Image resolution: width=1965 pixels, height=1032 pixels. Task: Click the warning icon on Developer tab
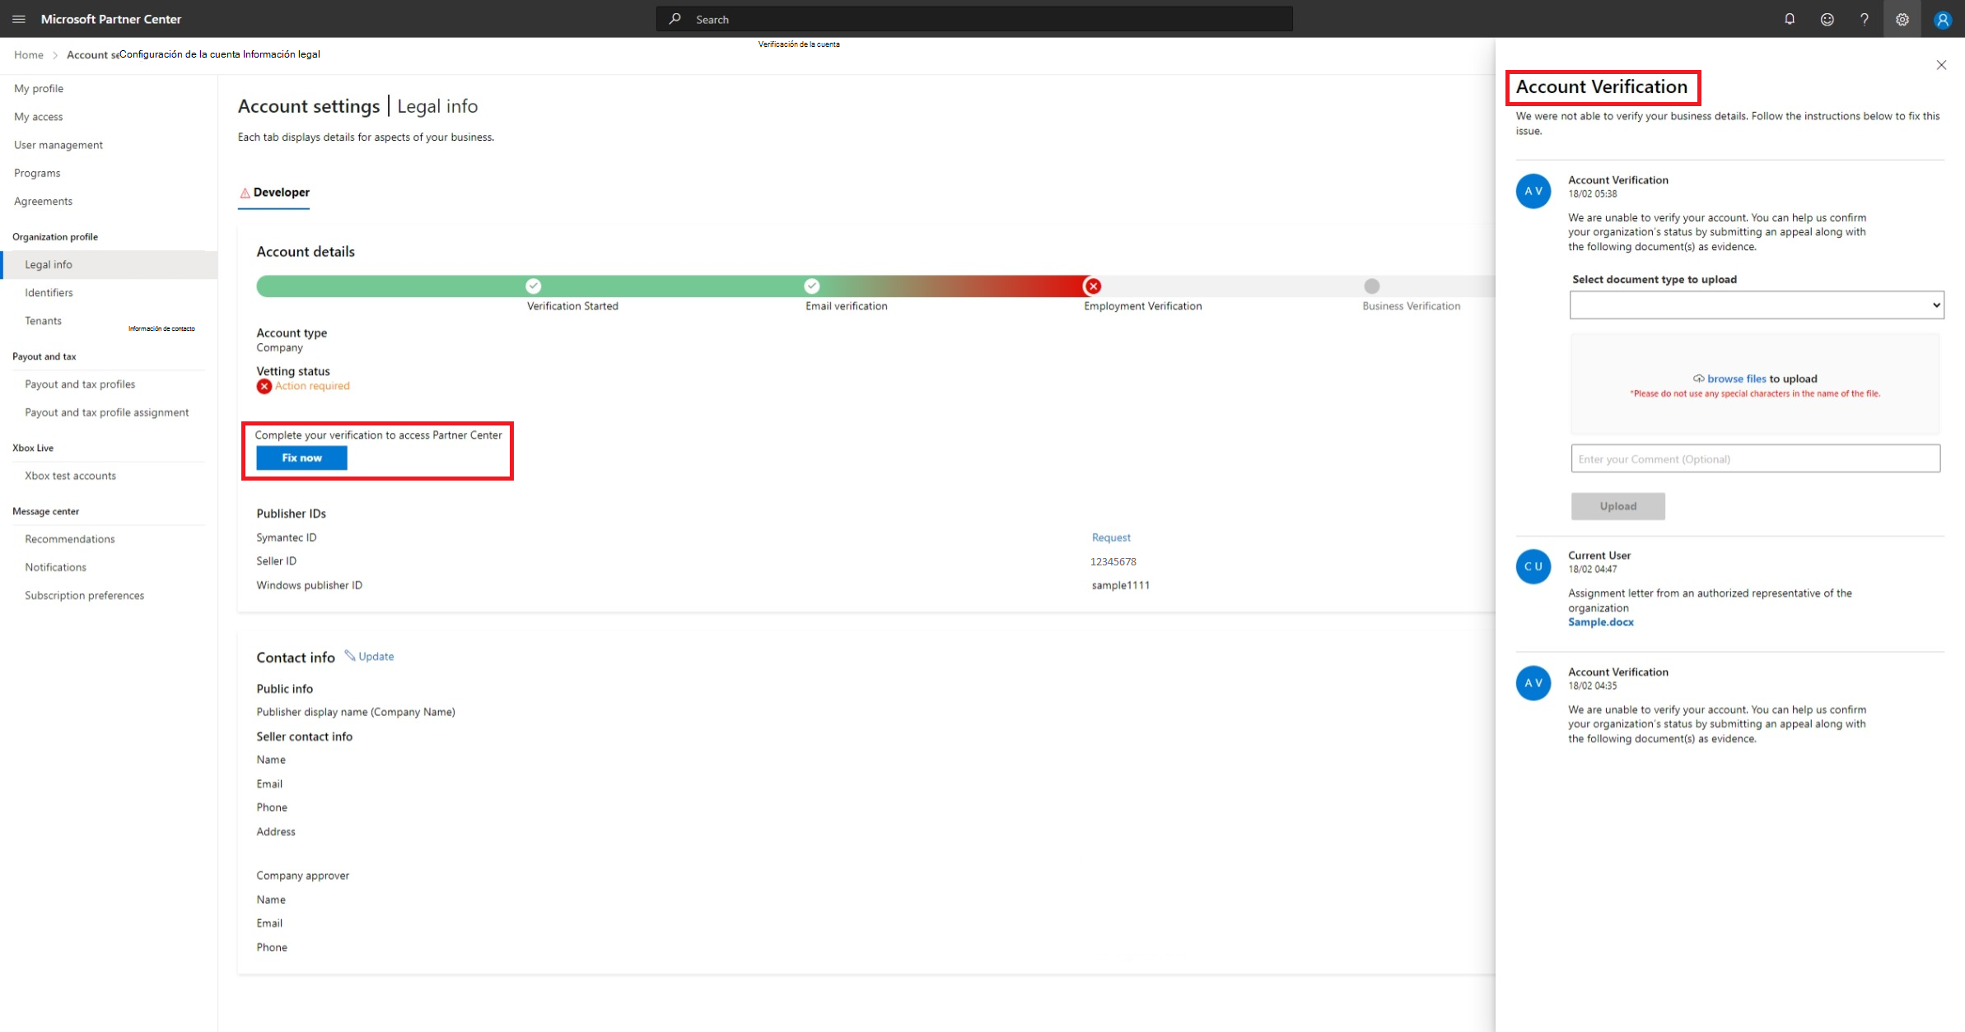click(245, 193)
